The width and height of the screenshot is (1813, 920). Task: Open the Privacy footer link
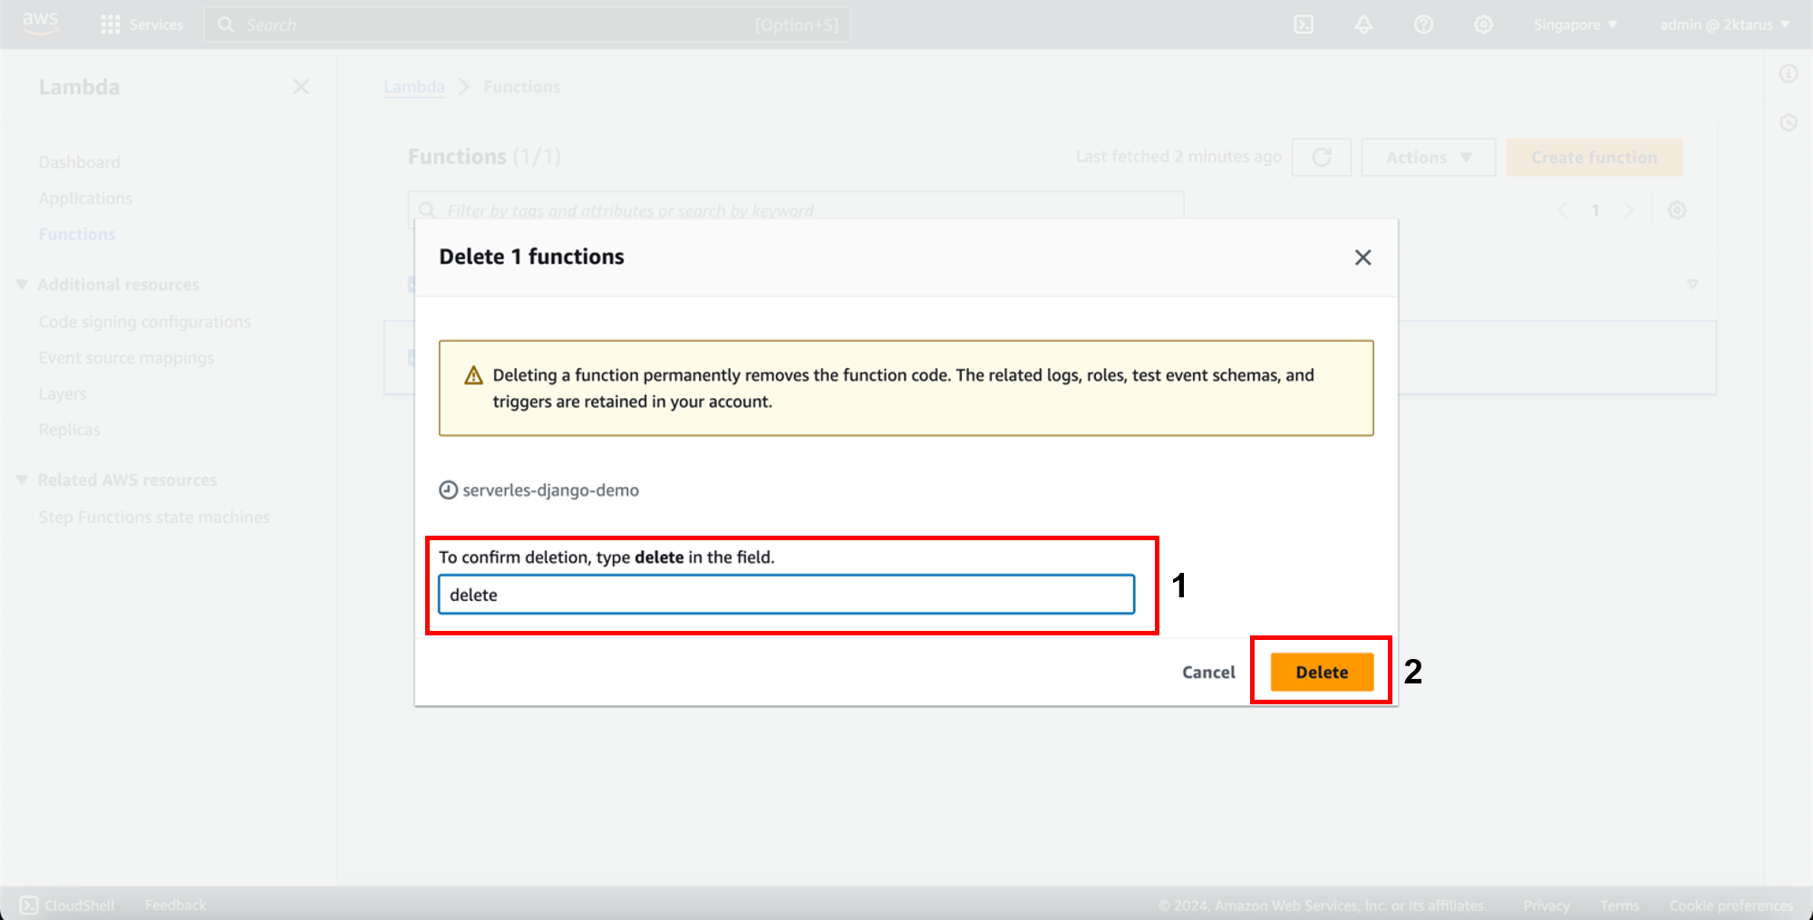point(1546,905)
